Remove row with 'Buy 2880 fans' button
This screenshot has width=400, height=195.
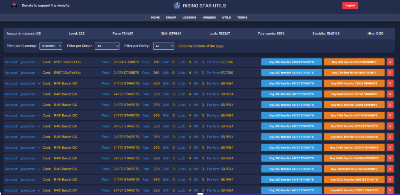(x=390, y=137)
